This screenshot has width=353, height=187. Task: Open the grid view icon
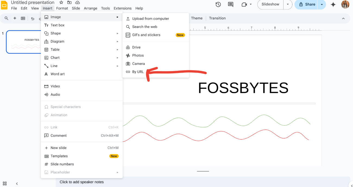[x=5, y=183]
